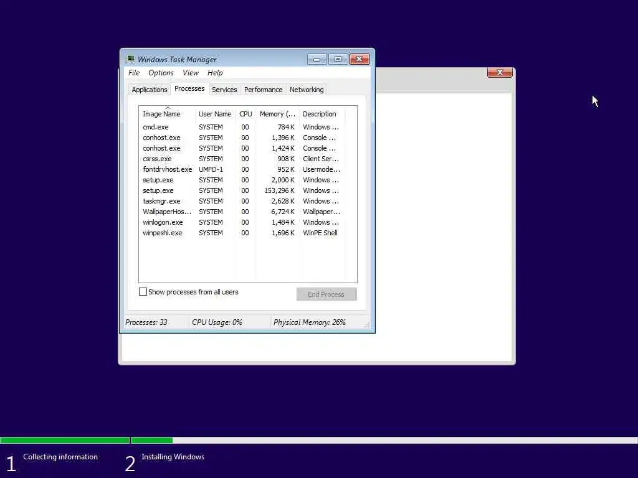638x478 pixels.
Task: Click the Task Manager resize grip
Action: pyautogui.click(x=366, y=325)
